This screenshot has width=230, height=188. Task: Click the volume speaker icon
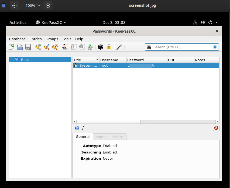pos(202,22)
